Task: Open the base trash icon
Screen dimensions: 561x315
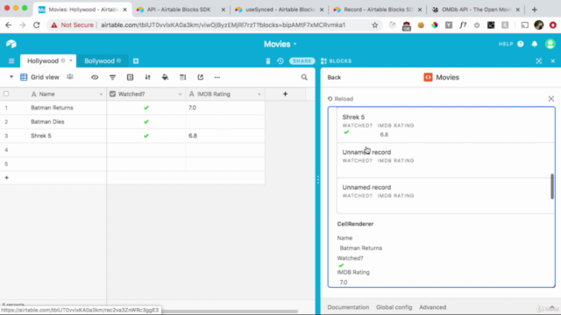Action: click(x=268, y=61)
